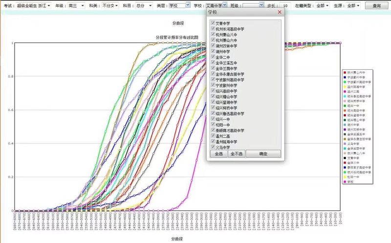Confirm selection with 确定 button
This screenshot has width=391, height=243.
[263, 154]
